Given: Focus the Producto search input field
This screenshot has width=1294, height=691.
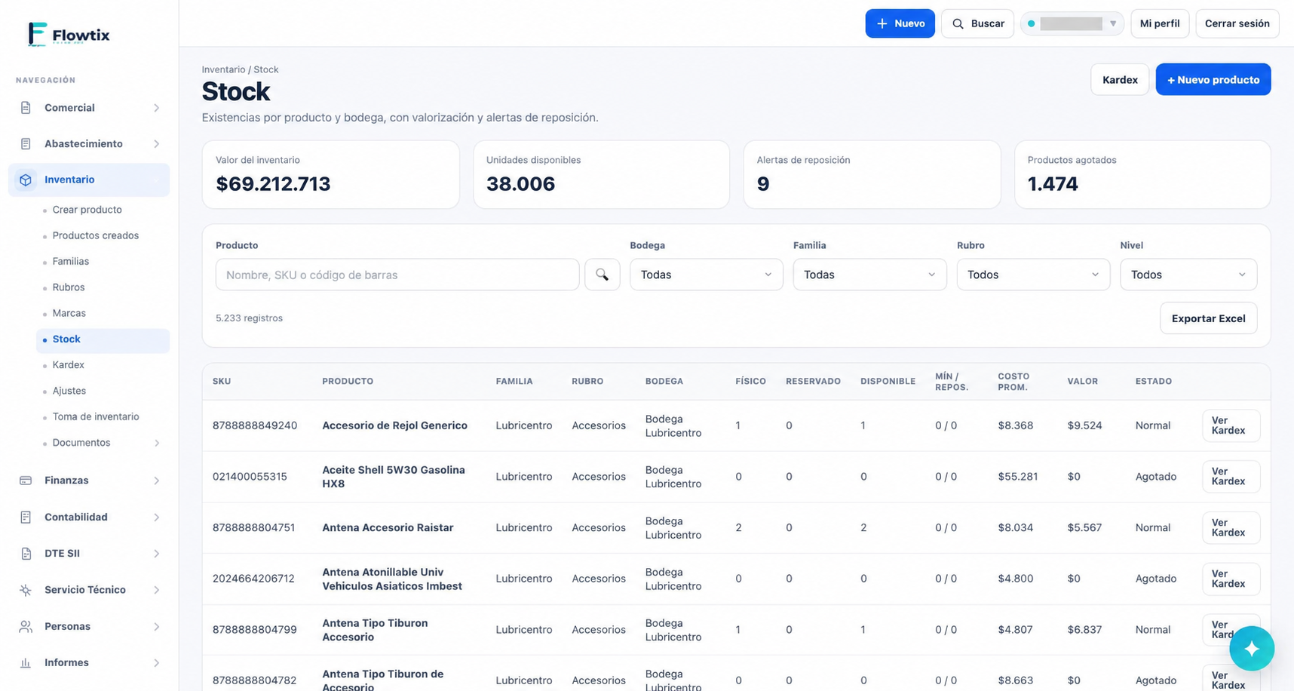Looking at the screenshot, I should point(397,275).
